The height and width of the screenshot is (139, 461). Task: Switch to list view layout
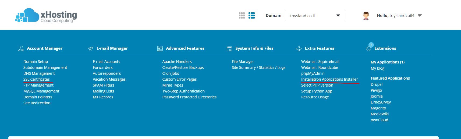click(x=251, y=16)
